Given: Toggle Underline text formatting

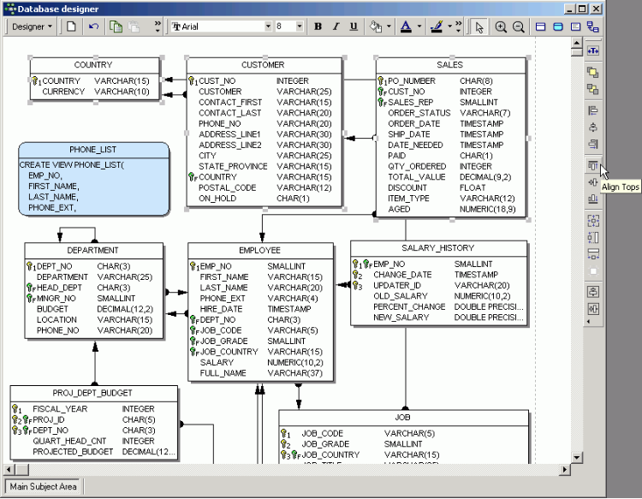Looking at the screenshot, I should (x=354, y=27).
